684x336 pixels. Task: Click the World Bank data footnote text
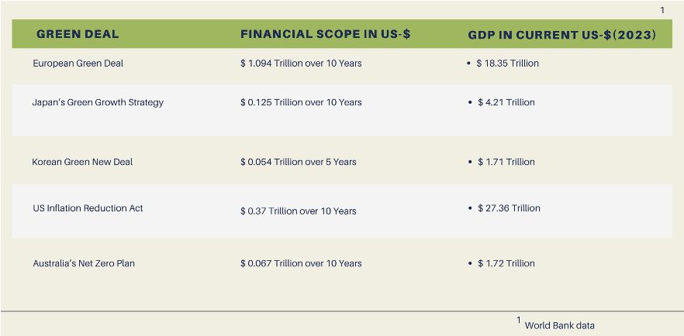pos(559,325)
